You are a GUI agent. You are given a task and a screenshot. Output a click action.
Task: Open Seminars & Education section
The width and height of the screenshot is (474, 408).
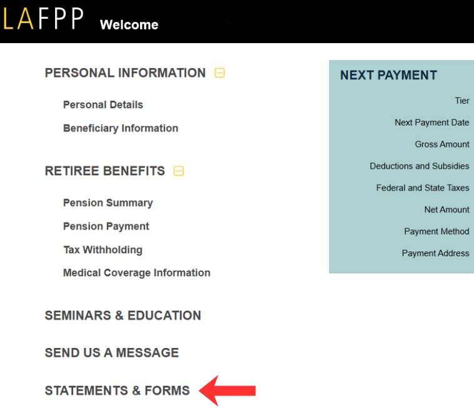(x=123, y=316)
